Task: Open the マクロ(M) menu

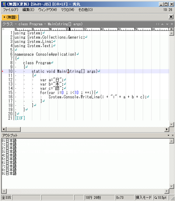Action: tap(67, 10)
